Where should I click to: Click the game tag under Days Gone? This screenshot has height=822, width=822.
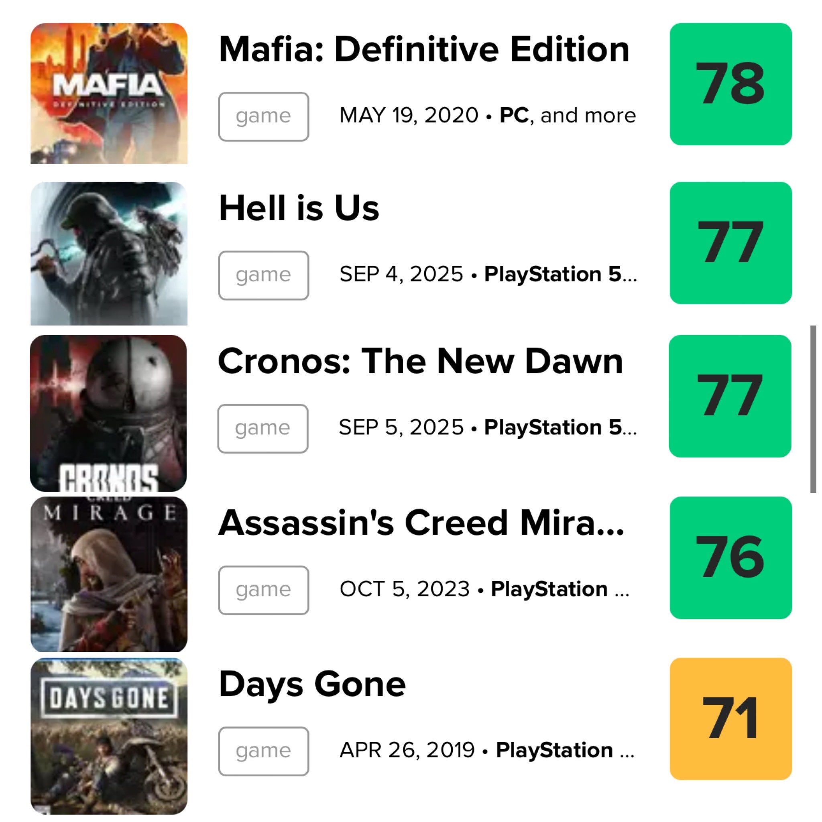(x=263, y=751)
